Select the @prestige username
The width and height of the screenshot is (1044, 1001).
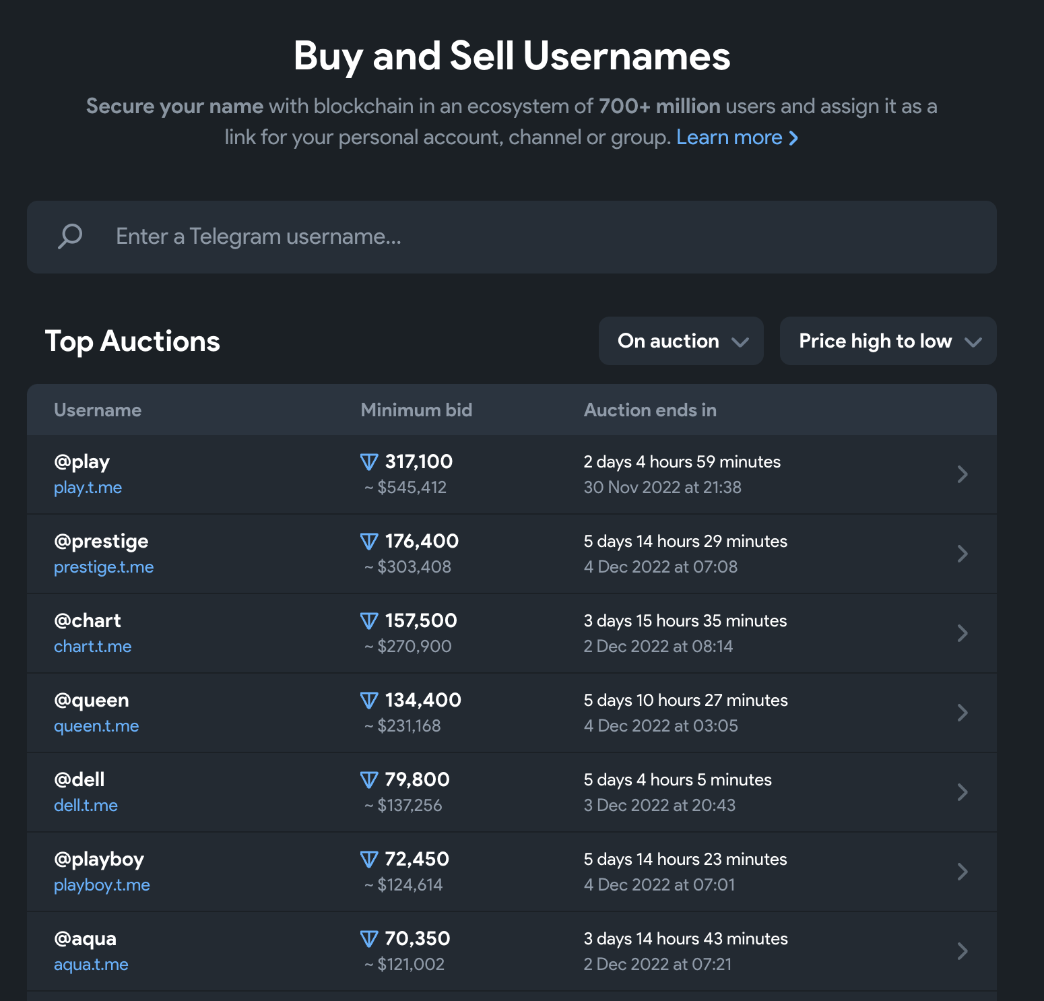coord(101,542)
